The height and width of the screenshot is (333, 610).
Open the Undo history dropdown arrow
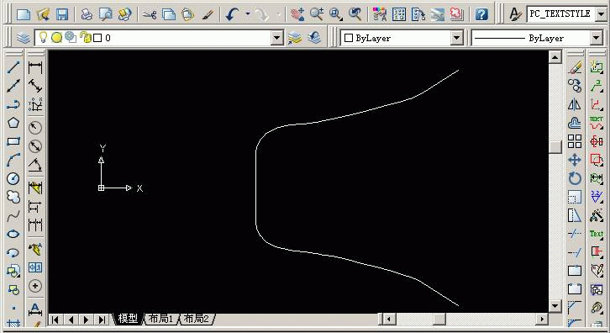coord(248,14)
